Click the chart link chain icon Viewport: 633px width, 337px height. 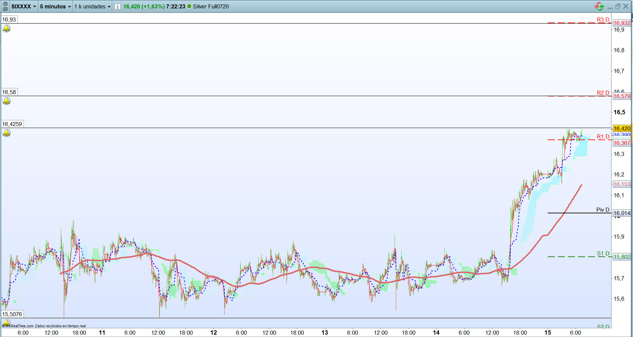pyautogui.click(x=5, y=6)
